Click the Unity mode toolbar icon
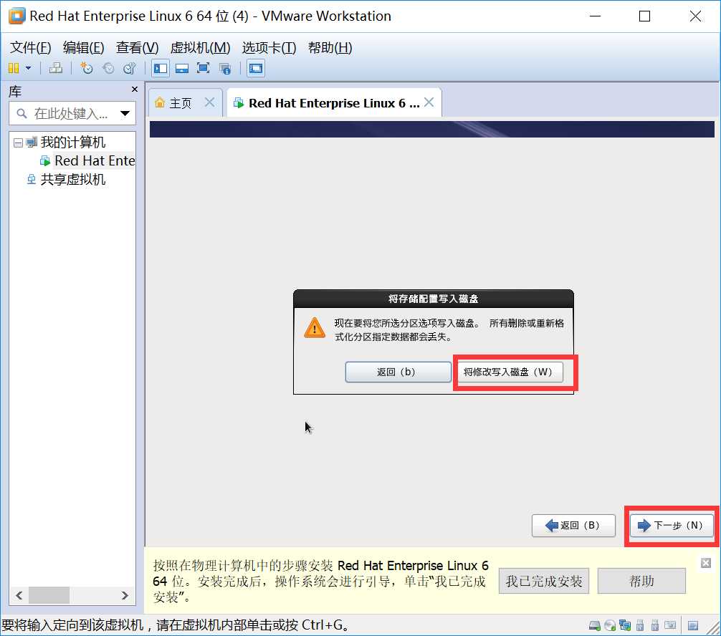This screenshot has height=636, width=721. (225, 69)
